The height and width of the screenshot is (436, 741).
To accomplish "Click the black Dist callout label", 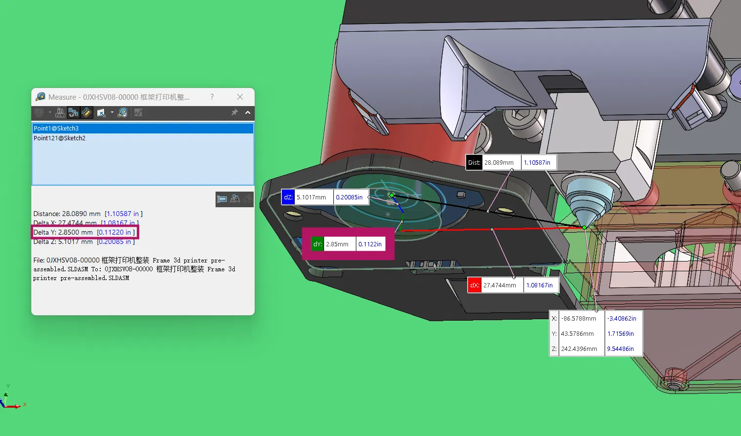I will 474,163.
